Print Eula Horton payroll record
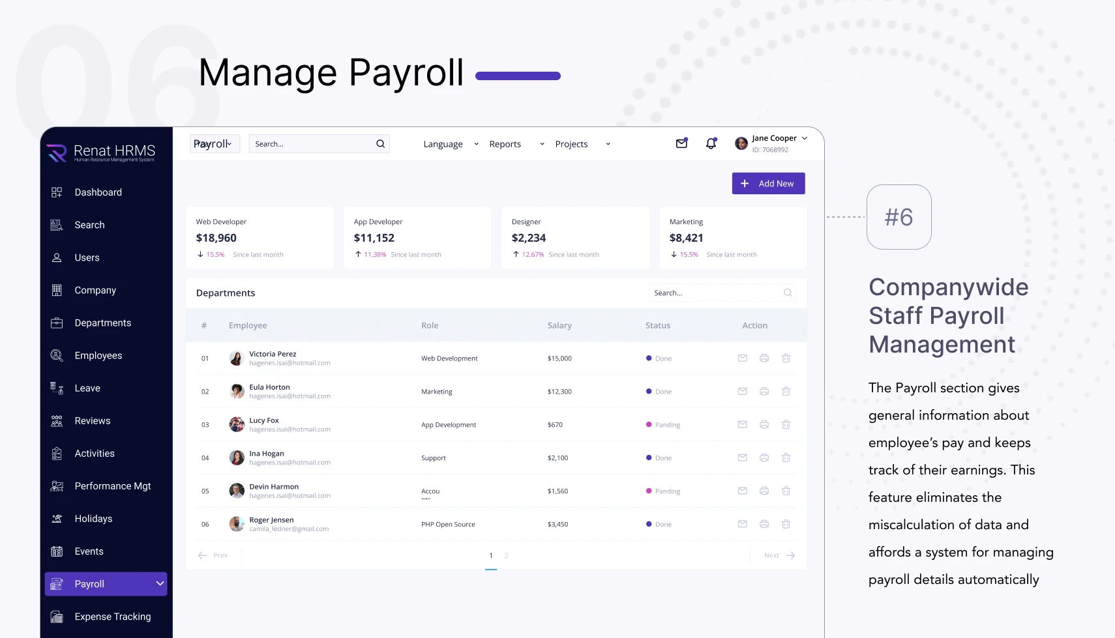Screen dimensions: 1115x638 click(764, 391)
